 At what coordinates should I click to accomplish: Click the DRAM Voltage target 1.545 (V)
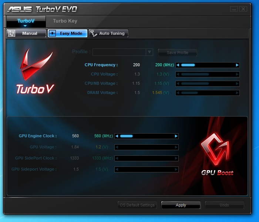tap(161, 92)
